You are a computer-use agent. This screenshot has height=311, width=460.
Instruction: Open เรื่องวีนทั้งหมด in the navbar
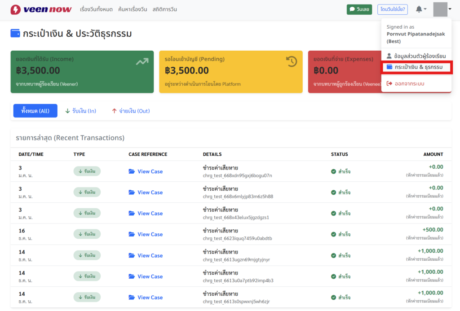(96, 9)
